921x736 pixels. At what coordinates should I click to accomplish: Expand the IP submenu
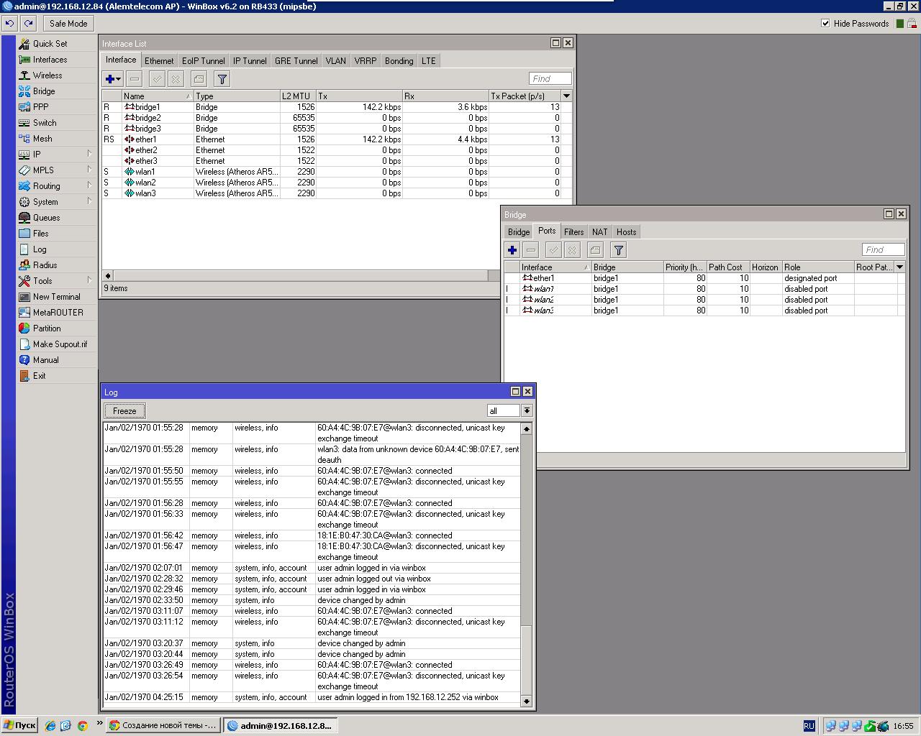pos(89,154)
